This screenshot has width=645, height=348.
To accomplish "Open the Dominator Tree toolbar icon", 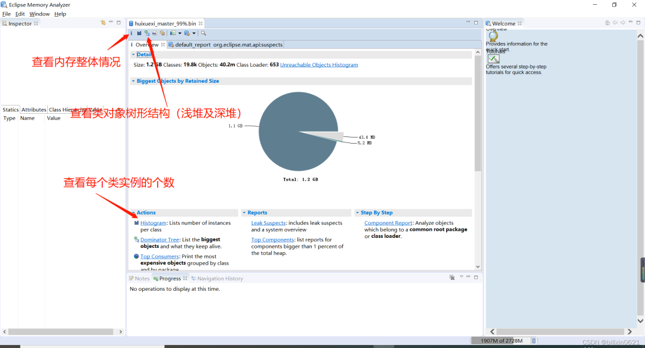I will pos(147,33).
